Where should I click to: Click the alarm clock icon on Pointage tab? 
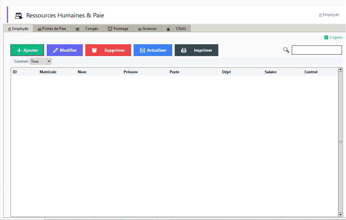[110, 29]
